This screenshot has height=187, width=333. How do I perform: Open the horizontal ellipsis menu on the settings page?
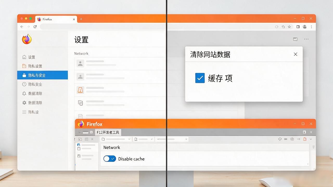(306, 39)
